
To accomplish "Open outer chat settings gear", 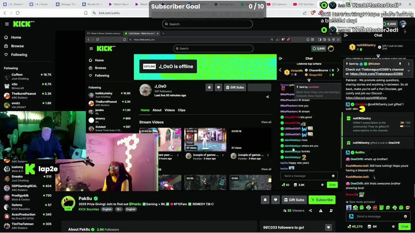I will (x=393, y=227).
